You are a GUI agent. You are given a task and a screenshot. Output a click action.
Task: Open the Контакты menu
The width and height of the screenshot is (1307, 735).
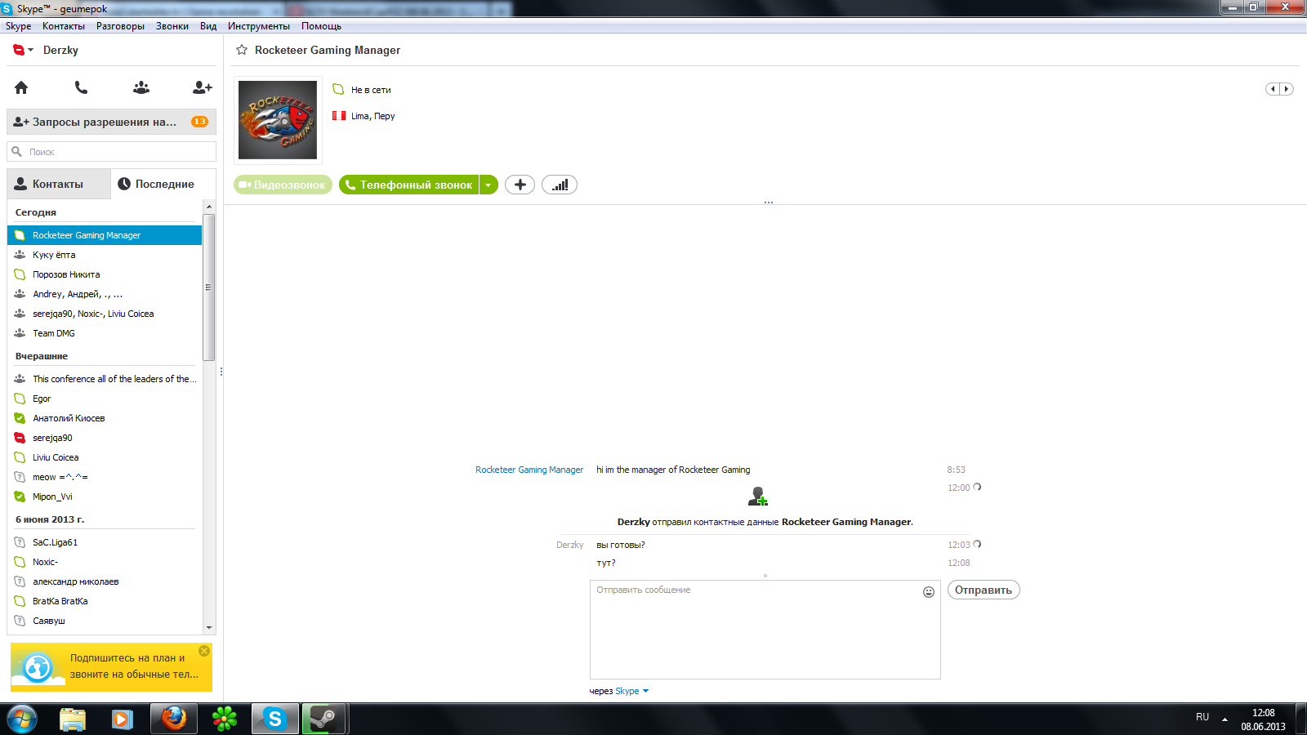pyautogui.click(x=64, y=26)
